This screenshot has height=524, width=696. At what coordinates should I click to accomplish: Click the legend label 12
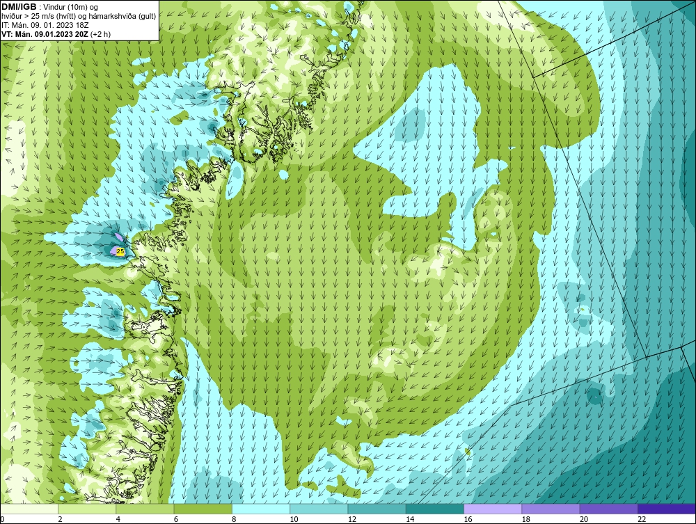point(352,519)
